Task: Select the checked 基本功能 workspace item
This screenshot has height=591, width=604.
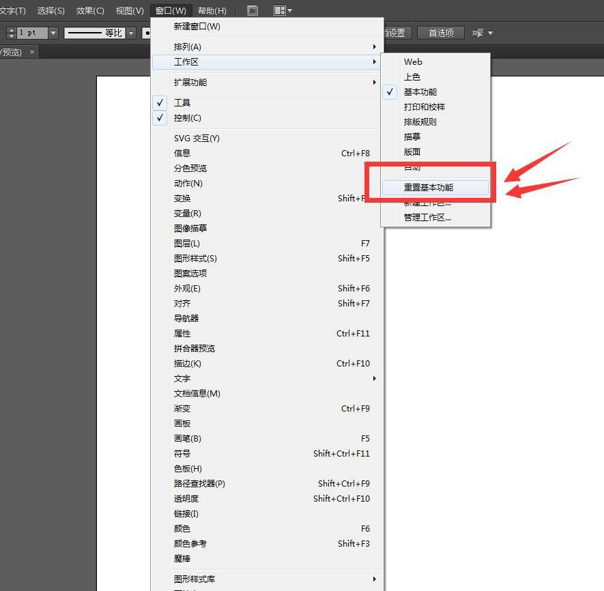Action: (x=420, y=91)
